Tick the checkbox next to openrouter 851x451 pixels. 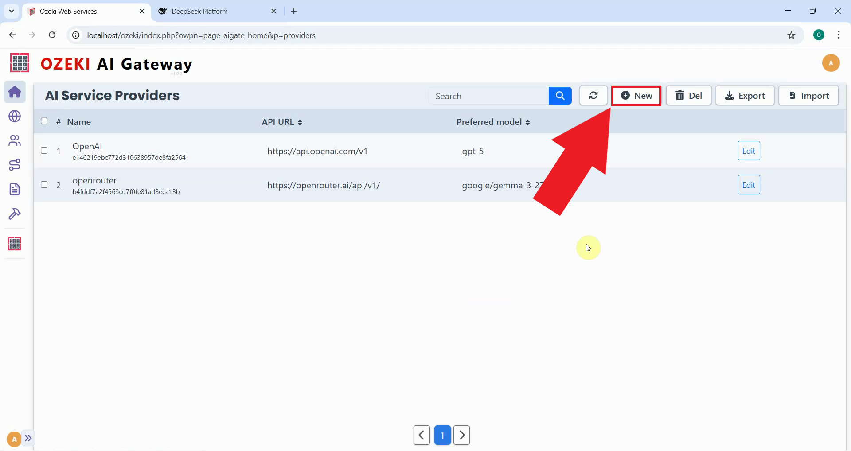coord(44,185)
